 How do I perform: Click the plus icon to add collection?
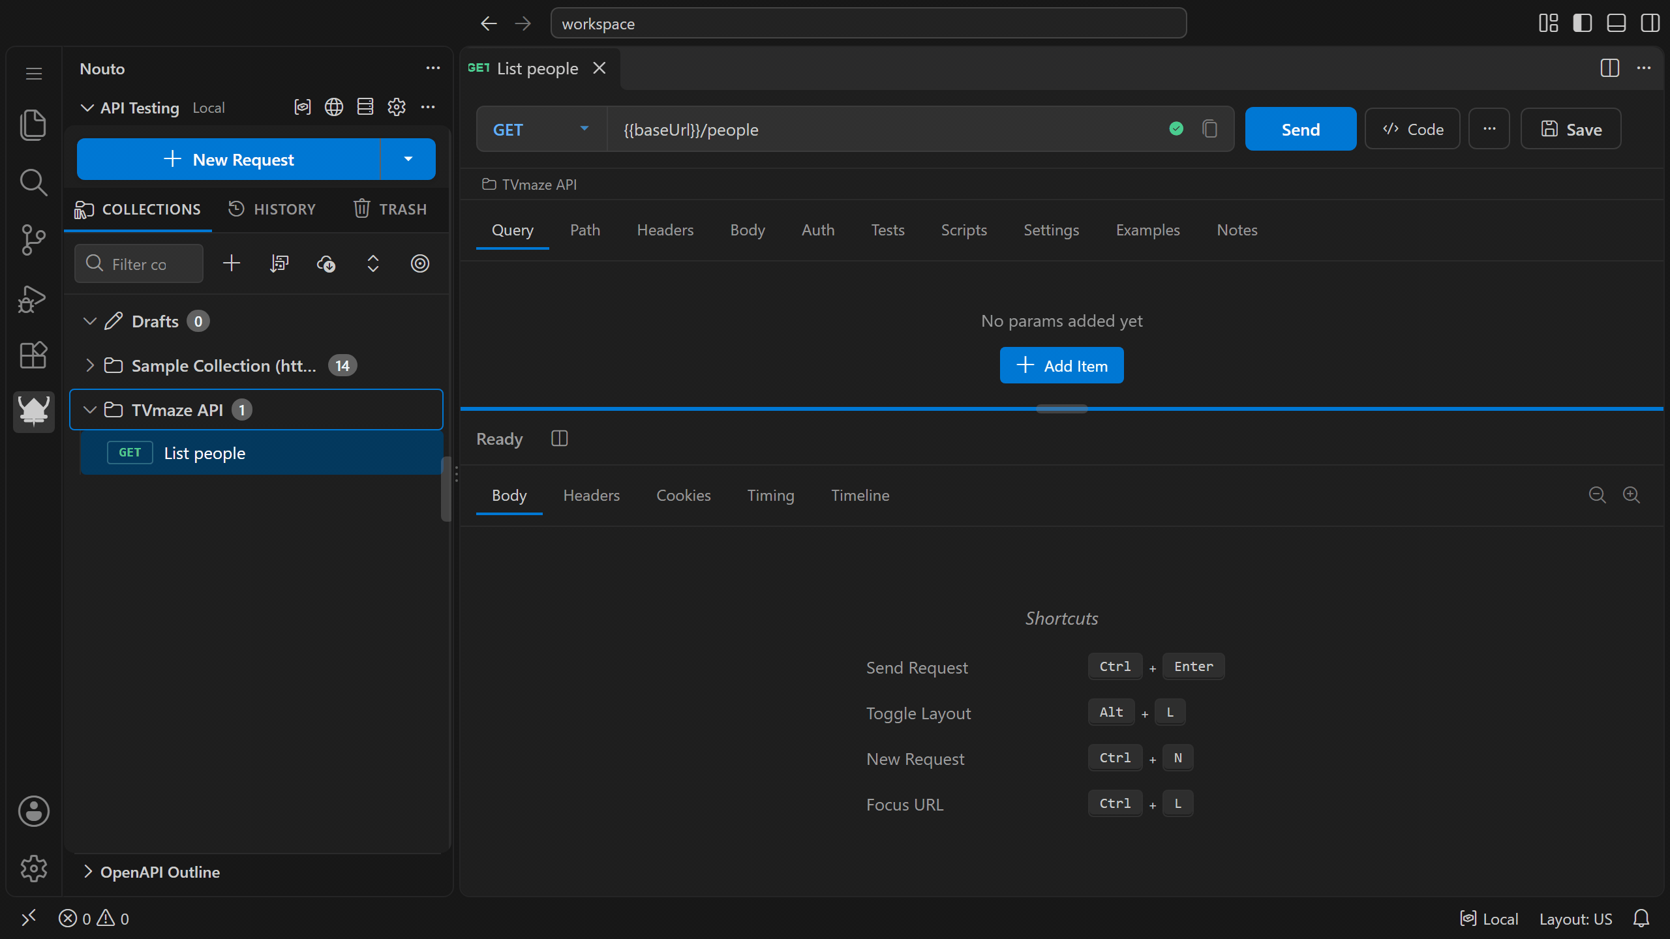point(232,263)
